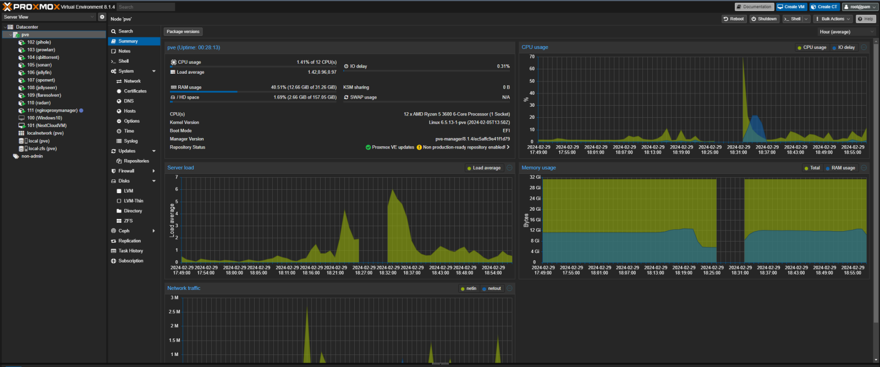Select container 111 (nginxproxymanager)

52,111
